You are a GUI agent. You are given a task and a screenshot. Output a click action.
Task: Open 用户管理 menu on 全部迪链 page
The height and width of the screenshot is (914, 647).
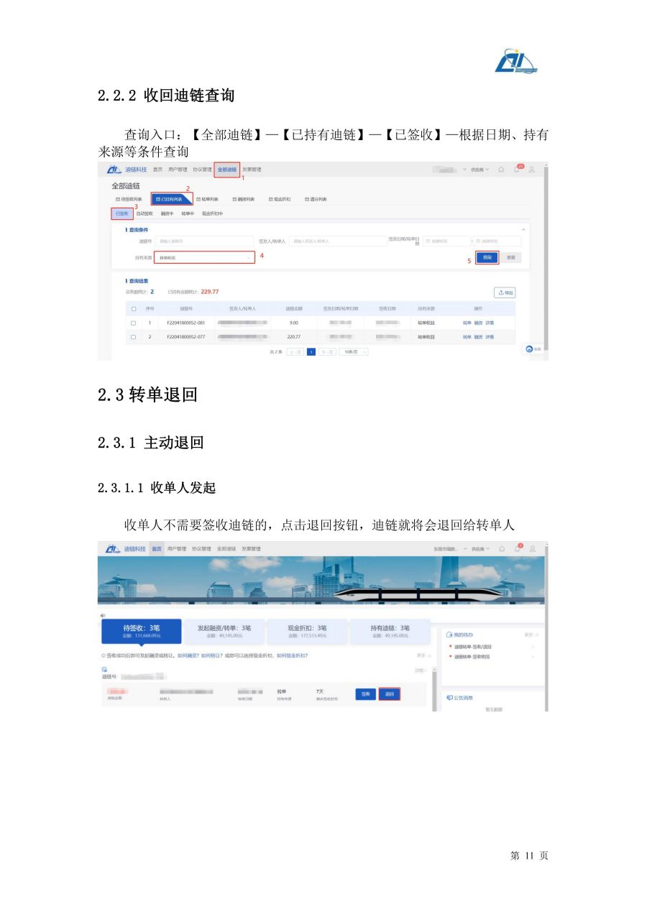click(x=178, y=170)
